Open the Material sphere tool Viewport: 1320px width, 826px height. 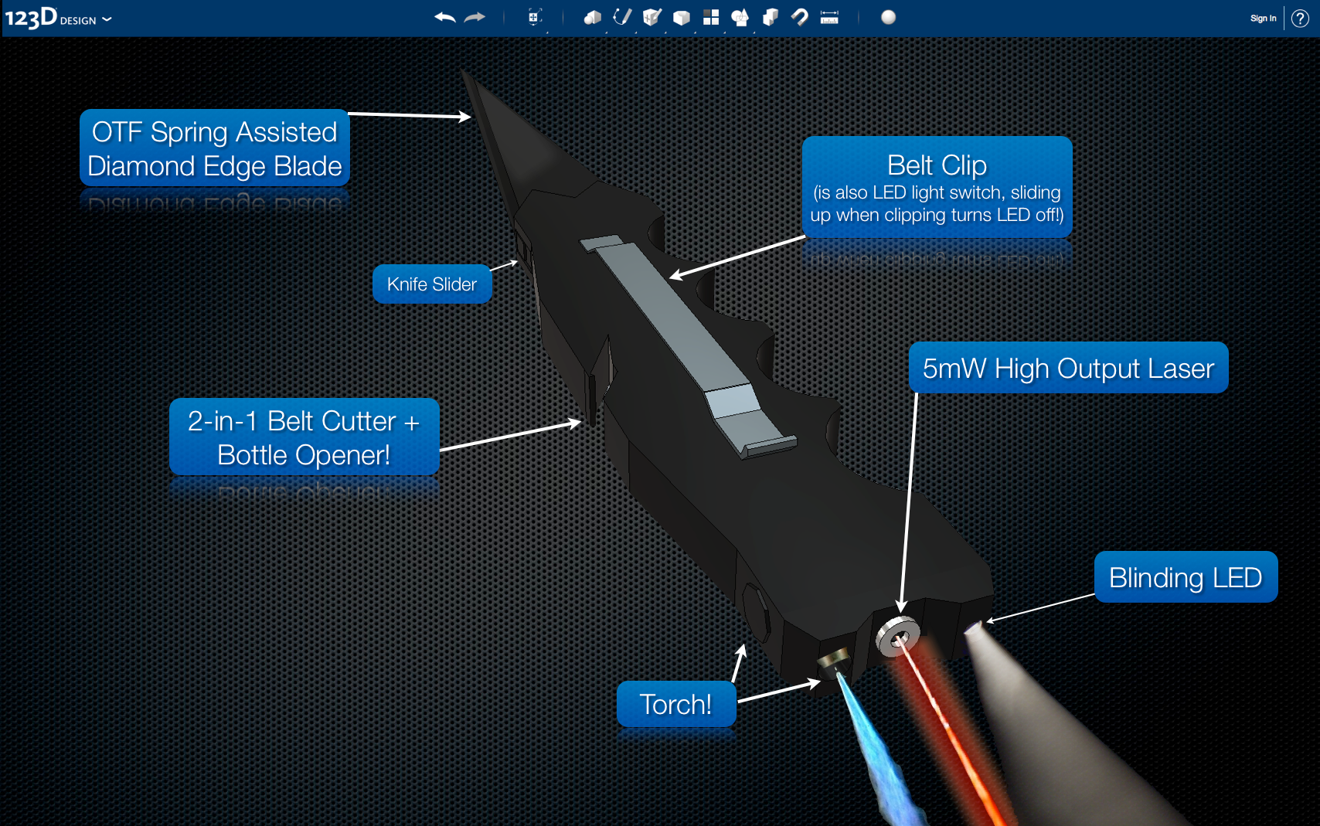pos(889,17)
